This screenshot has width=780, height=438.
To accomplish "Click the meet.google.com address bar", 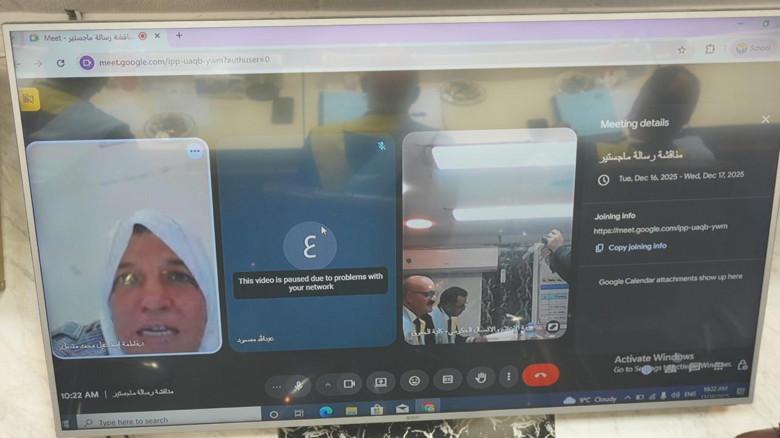I will tap(184, 60).
